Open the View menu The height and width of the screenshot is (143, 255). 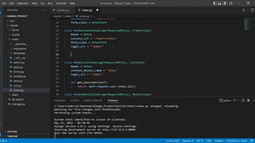point(35,3)
